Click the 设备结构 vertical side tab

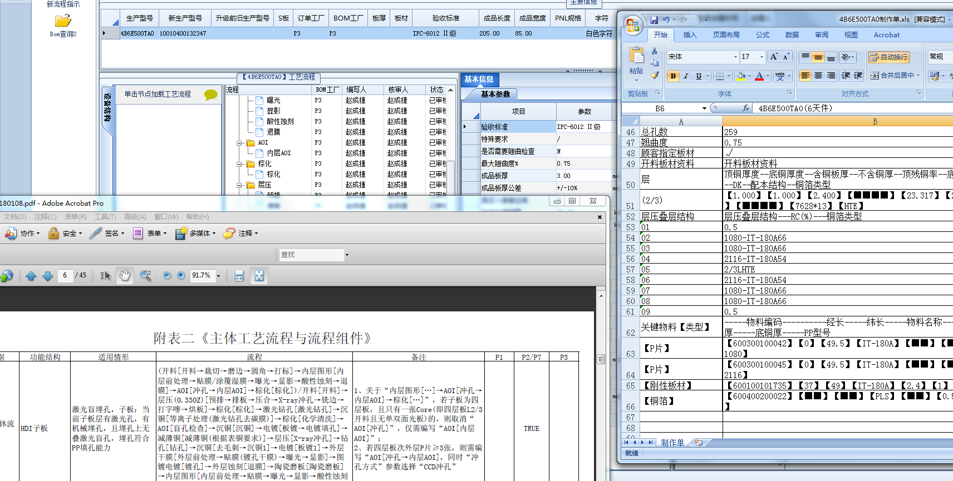[108, 108]
